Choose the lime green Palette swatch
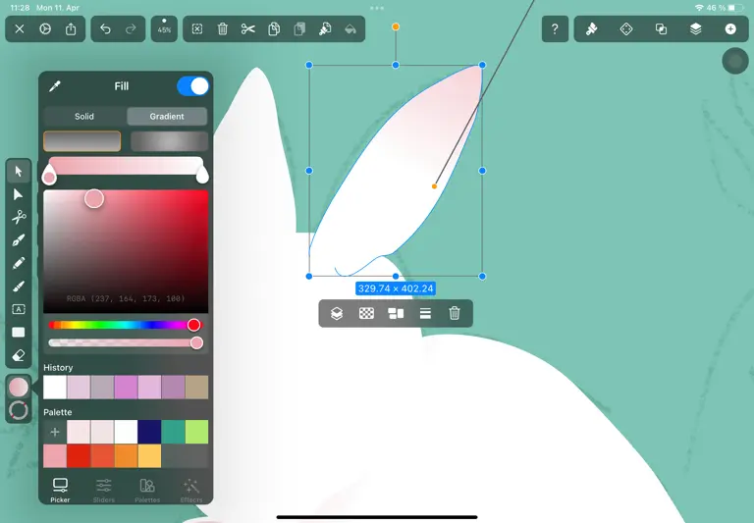Viewport: 754px width, 523px height. pyautogui.click(x=196, y=432)
